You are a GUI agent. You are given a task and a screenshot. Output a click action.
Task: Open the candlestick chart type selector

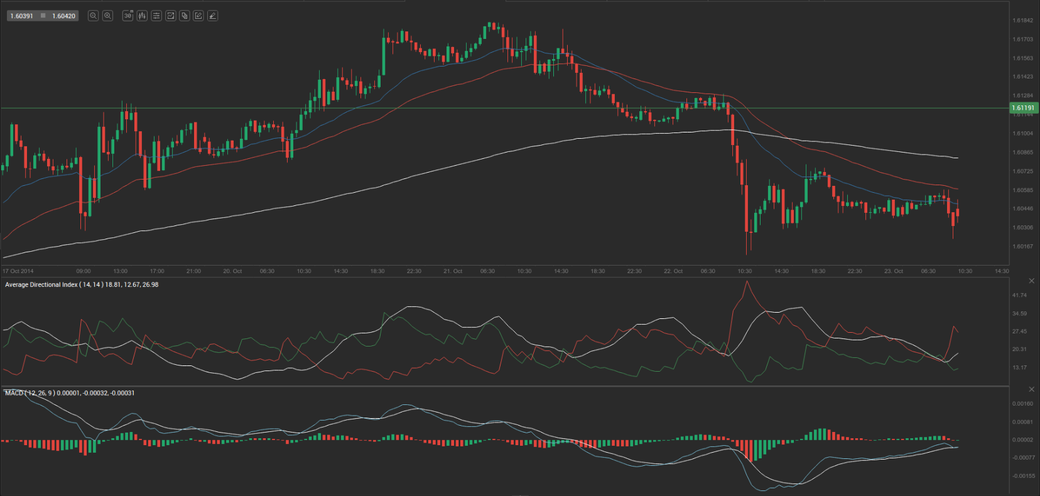(x=142, y=16)
